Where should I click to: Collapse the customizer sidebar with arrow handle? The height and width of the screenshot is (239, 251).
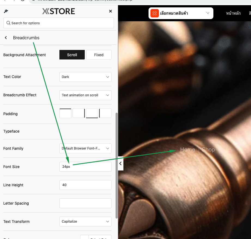pyautogui.click(x=120, y=163)
